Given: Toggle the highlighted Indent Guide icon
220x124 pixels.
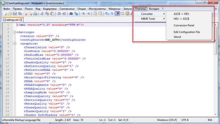Looking at the screenshot, I should click(117, 14).
